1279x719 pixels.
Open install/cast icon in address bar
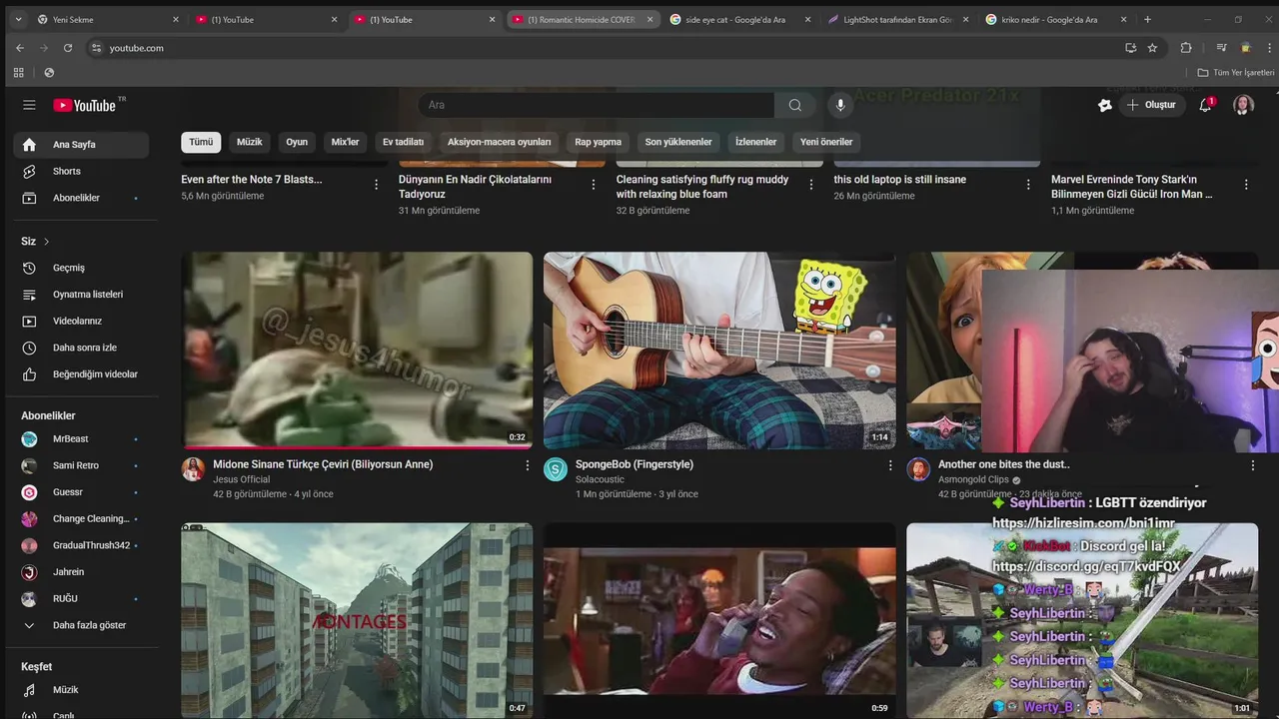(1130, 48)
